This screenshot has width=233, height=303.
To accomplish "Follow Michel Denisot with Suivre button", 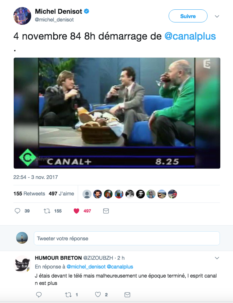I will tap(188, 16).
